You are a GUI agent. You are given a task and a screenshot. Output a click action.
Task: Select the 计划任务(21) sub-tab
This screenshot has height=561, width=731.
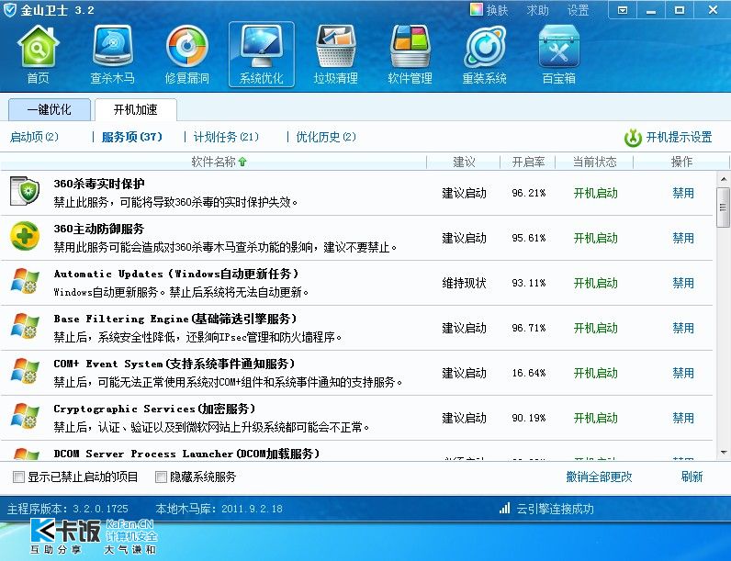point(226,137)
